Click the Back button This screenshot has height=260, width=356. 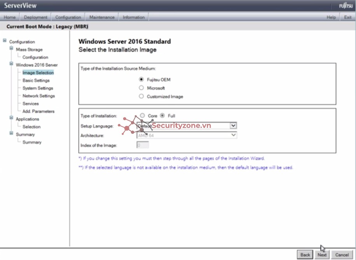click(305, 255)
